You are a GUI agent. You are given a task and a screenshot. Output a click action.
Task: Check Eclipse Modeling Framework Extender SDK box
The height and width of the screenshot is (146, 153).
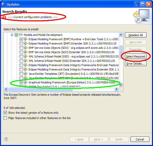(21, 43)
